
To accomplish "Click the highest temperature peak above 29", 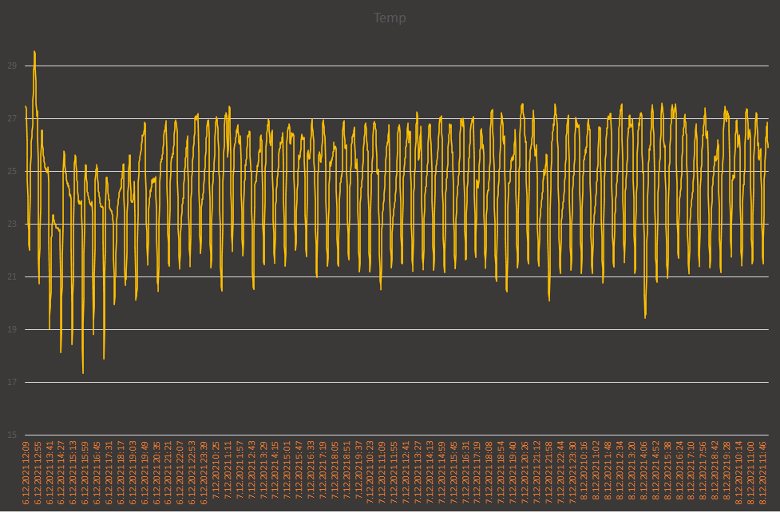I will [x=34, y=52].
